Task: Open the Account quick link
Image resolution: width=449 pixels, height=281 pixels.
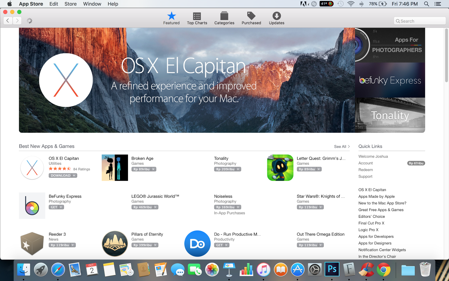Action: click(366, 163)
